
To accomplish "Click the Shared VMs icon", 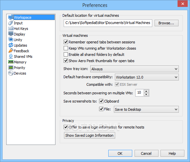I will 11,56.
